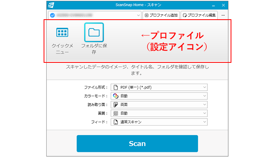The height and width of the screenshot is (157, 275).
Task: Click the checkered quality icon in 画質
Action: tap(115, 113)
